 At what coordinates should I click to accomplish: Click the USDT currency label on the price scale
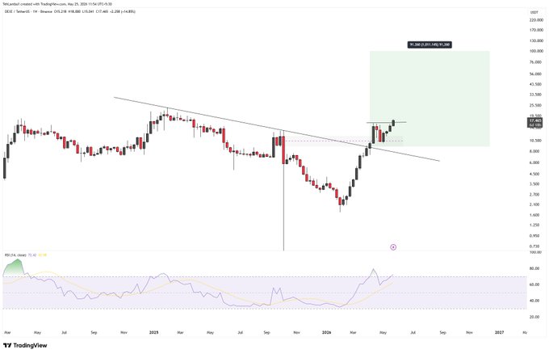534,12
